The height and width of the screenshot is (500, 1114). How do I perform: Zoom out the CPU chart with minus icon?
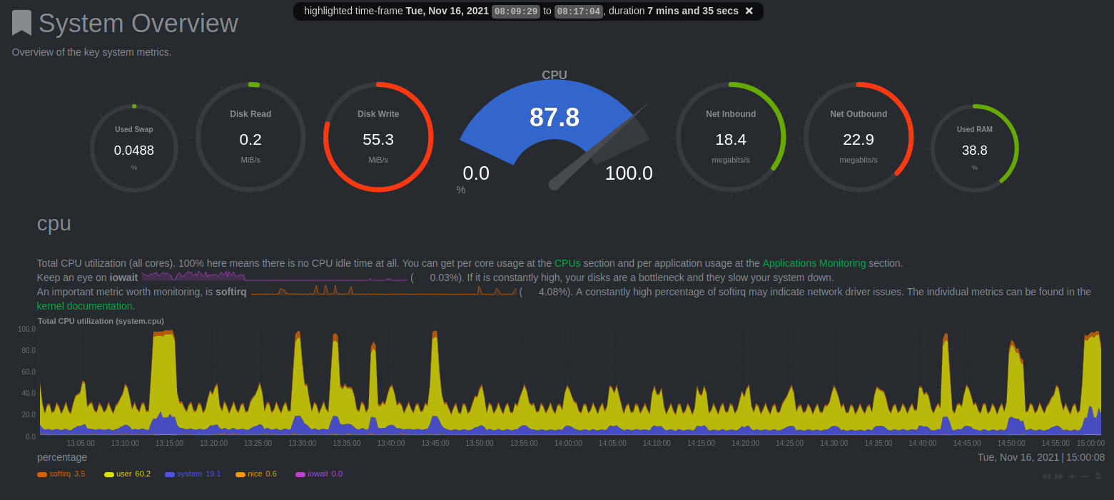(1085, 476)
